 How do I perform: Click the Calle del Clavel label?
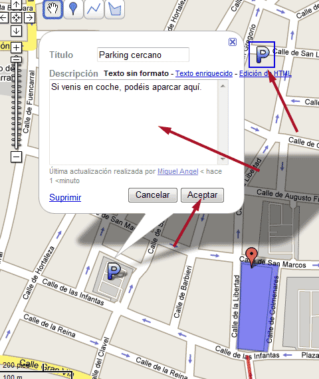coord(101,358)
